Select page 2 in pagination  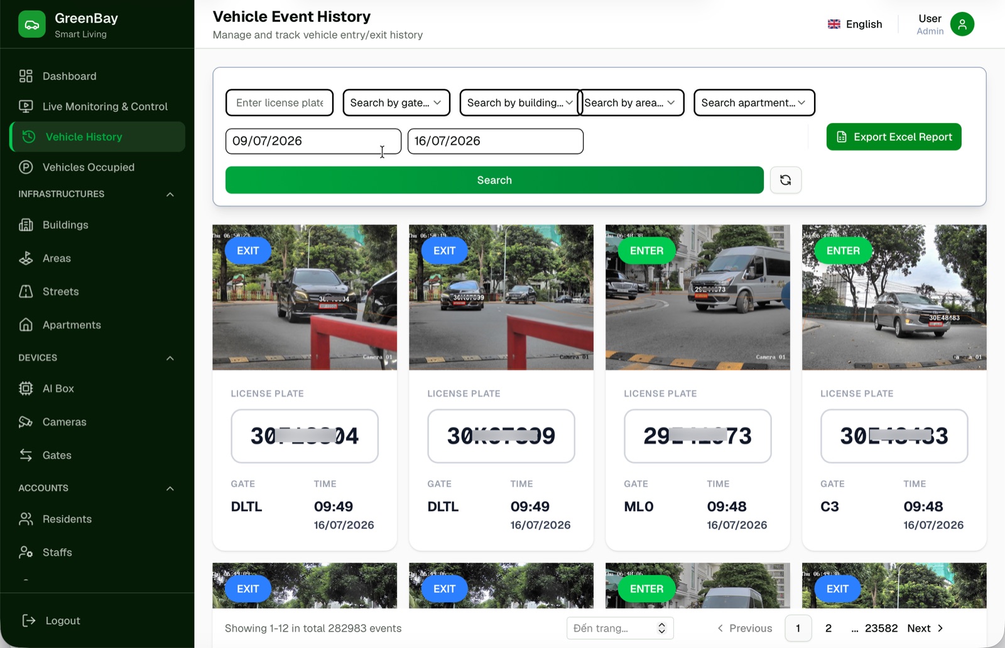pyautogui.click(x=828, y=628)
